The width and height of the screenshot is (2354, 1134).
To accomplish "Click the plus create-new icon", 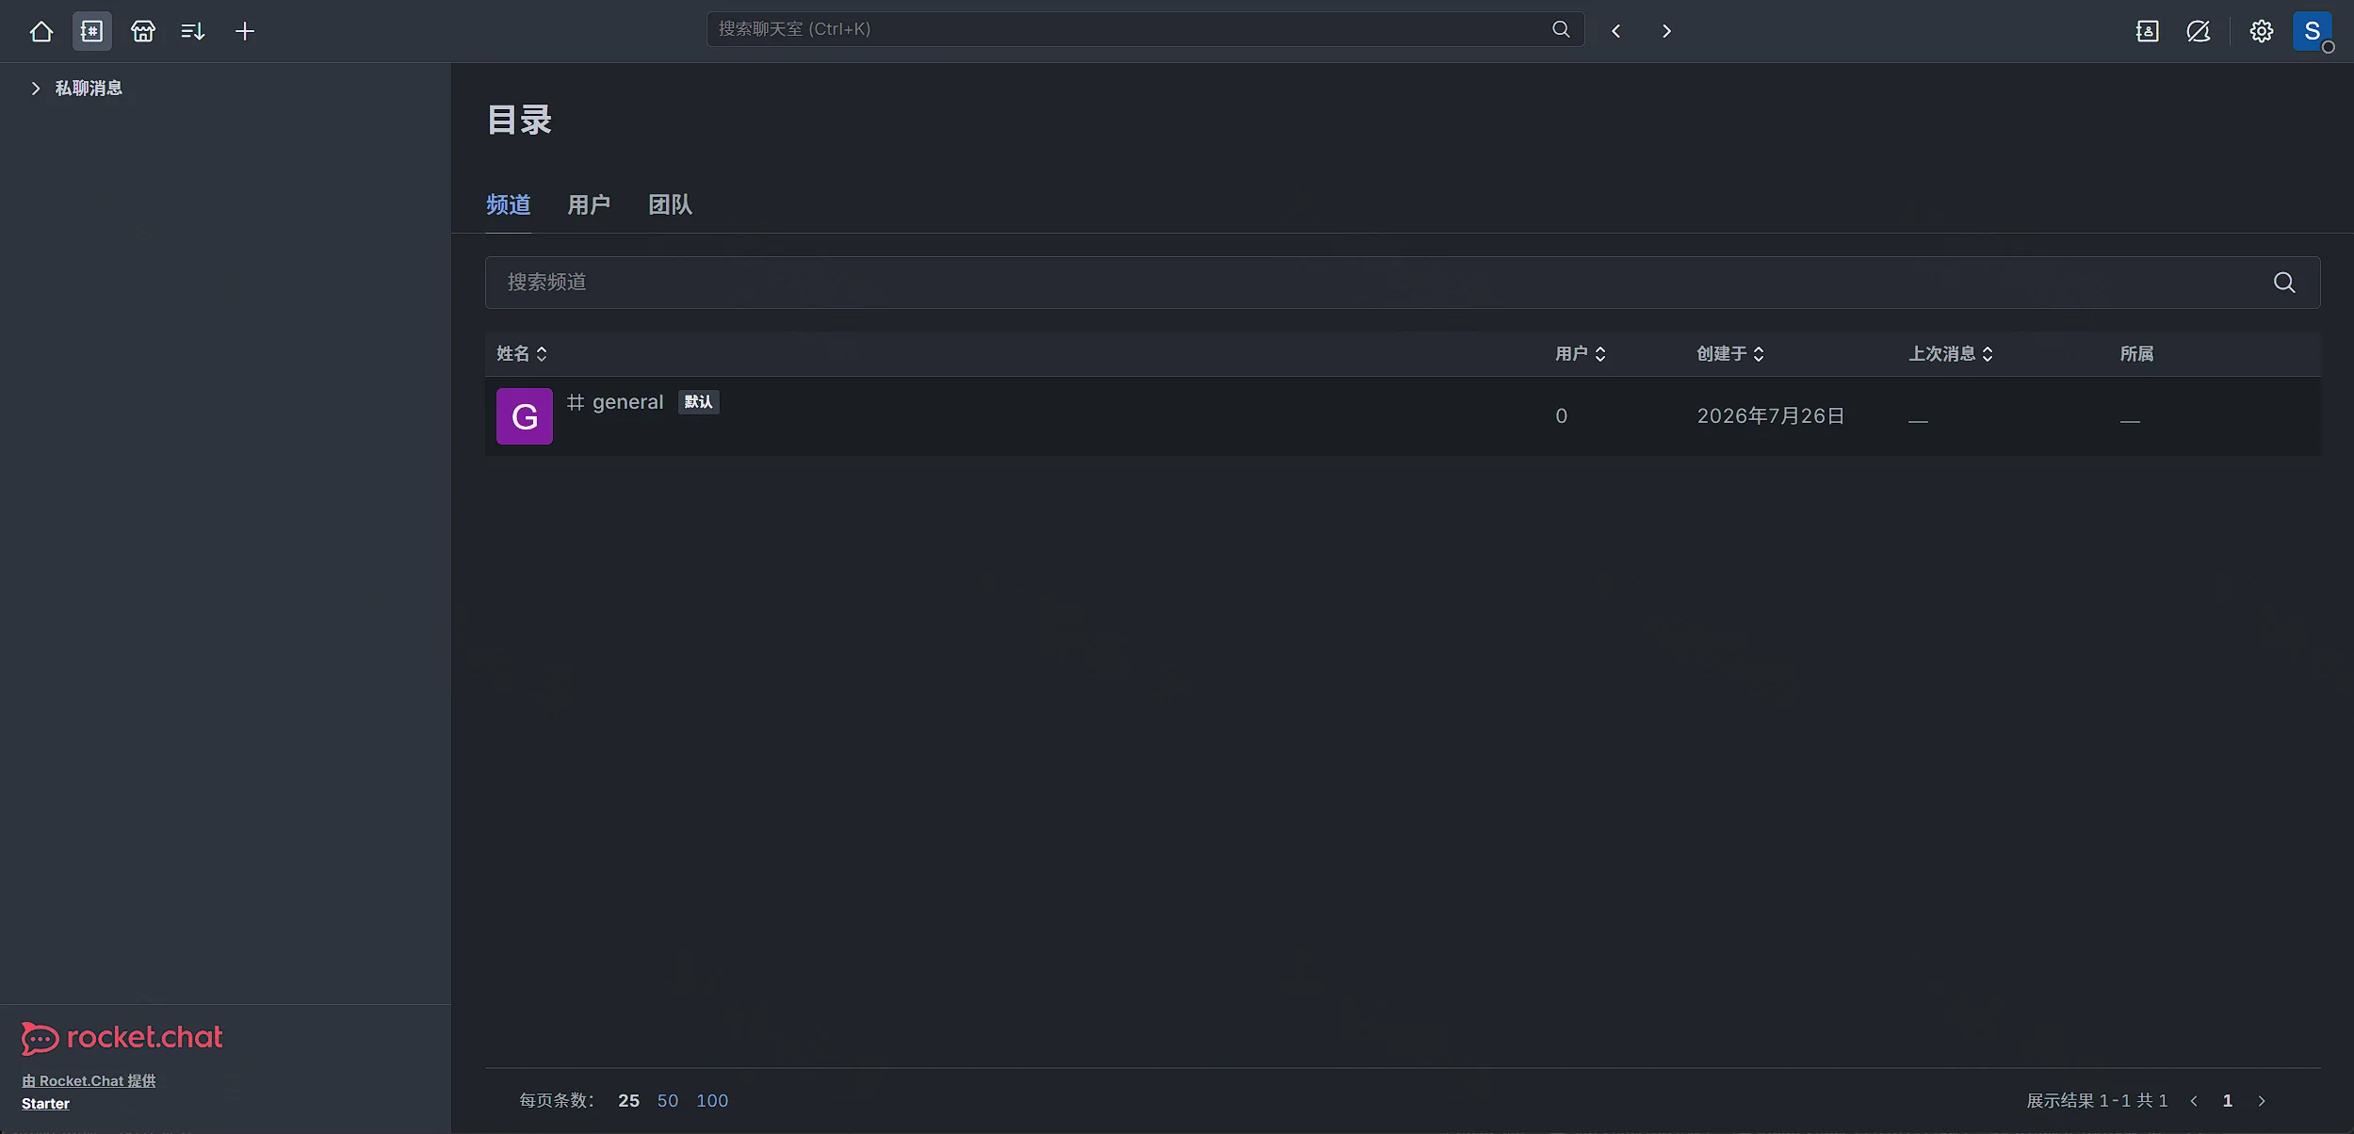I will [245, 31].
